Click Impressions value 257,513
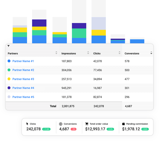Viewport: 159px width, 141px height. click(x=66, y=79)
